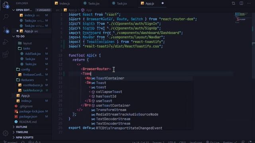The height and width of the screenshot is (143, 255).
Task: Choose RTCDtlsTransportStateChangedEvent suggestion
Action: pyautogui.click(x=142, y=128)
